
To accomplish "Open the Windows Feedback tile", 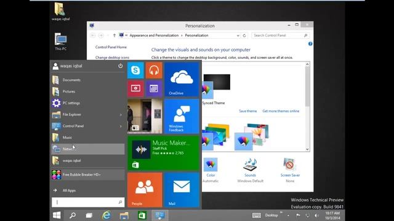I will pos(182,116).
